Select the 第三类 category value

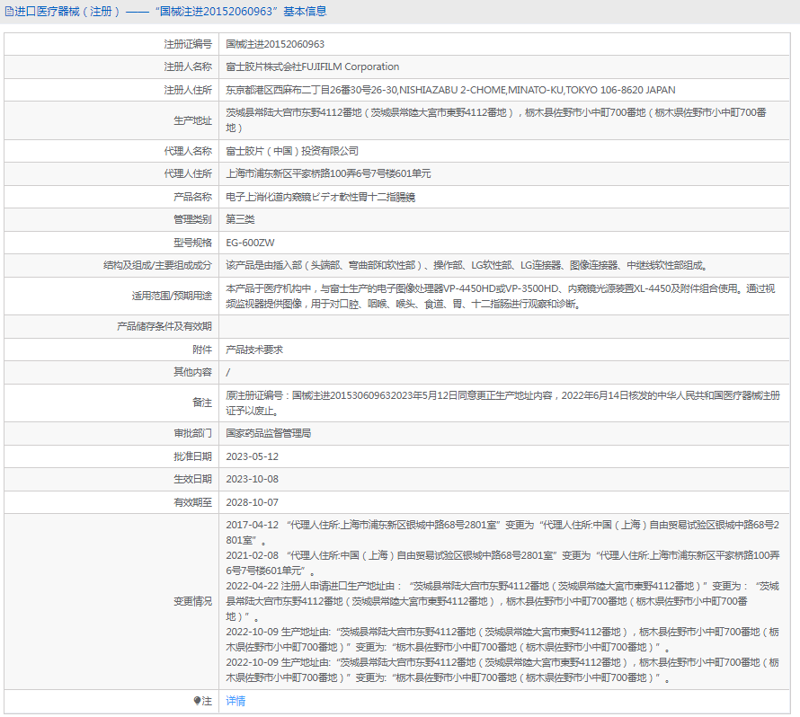coord(240,219)
